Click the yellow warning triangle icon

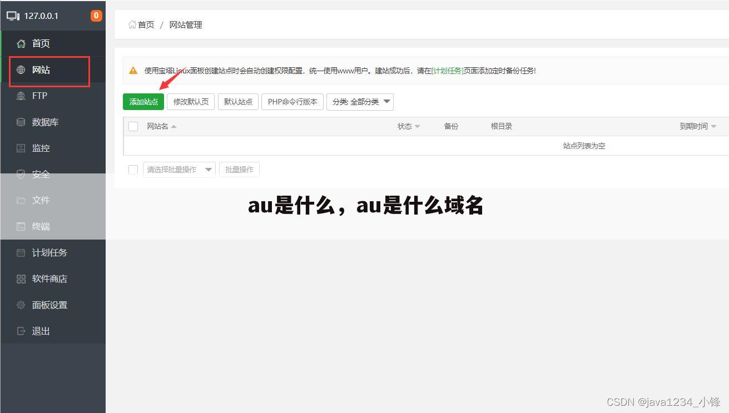tap(133, 71)
